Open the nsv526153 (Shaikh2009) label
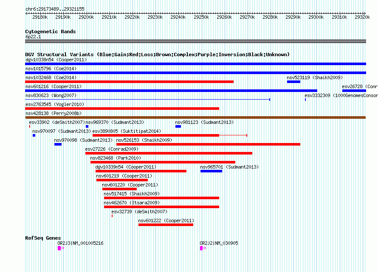 coord(144,140)
